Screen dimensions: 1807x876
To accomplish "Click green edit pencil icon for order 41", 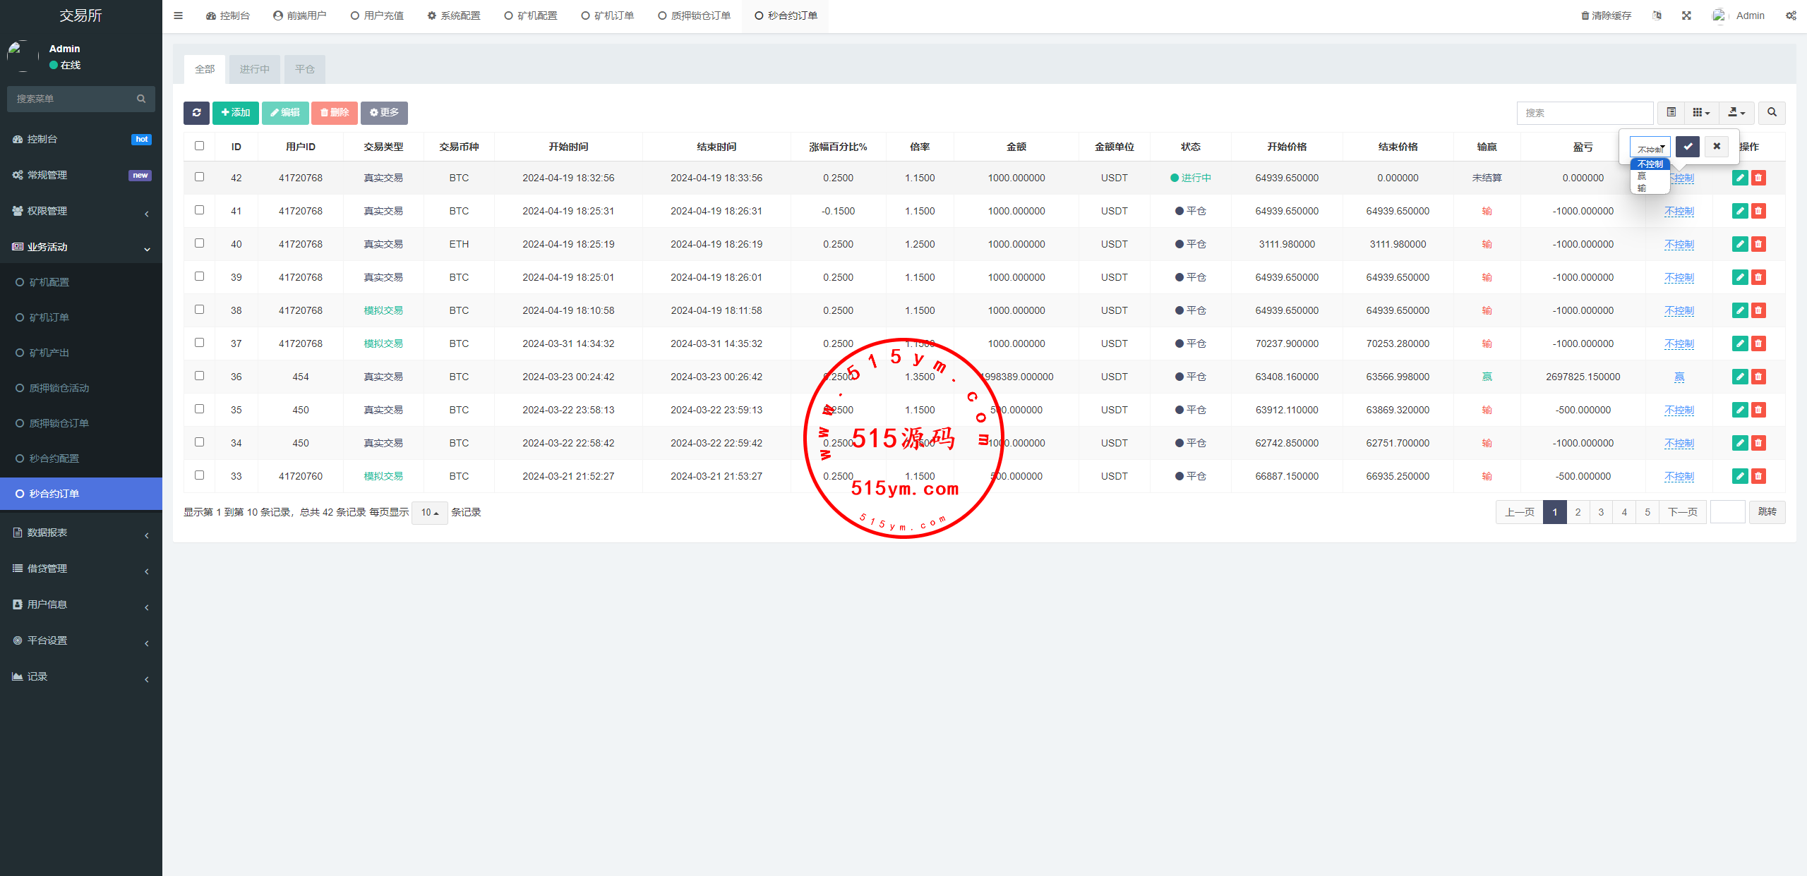I will point(1740,211).
